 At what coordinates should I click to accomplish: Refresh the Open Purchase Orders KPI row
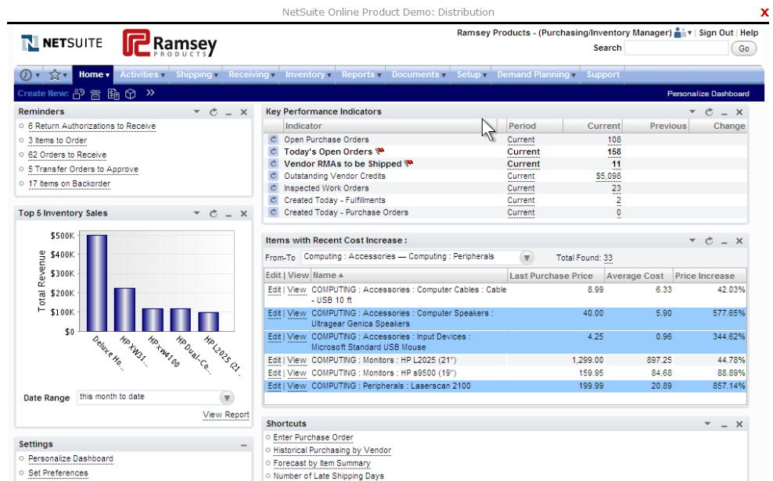(x=273, y=140)
